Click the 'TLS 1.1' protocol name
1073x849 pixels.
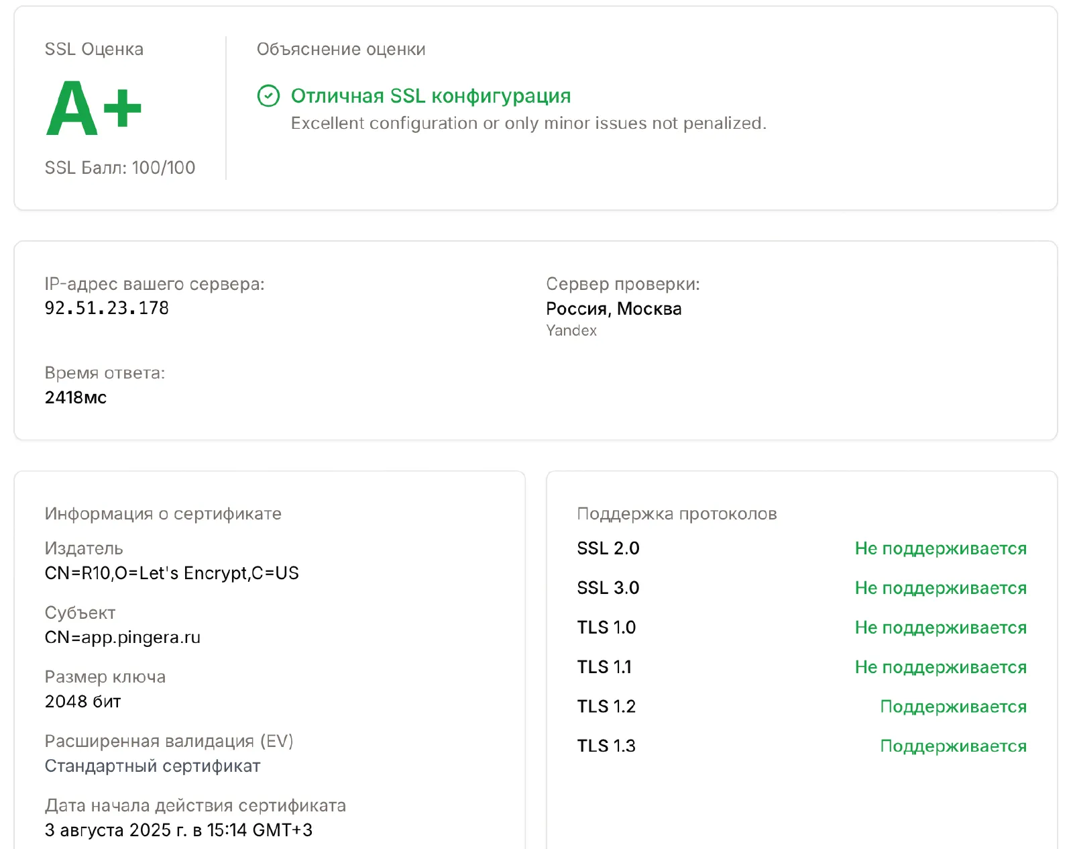pyautogui.click(x=604, y=667)
